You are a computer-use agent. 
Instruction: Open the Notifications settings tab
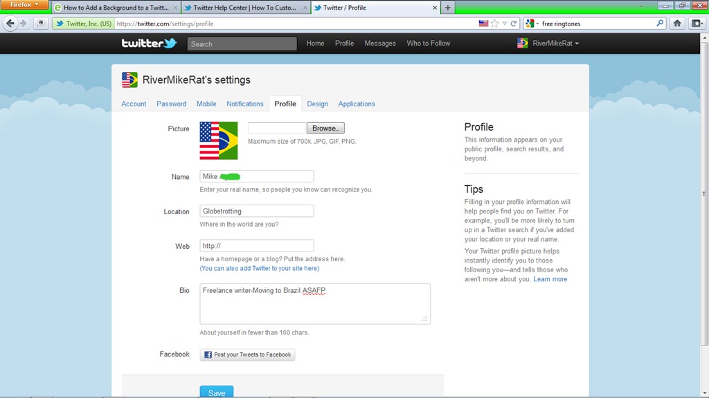click(244, 104)
